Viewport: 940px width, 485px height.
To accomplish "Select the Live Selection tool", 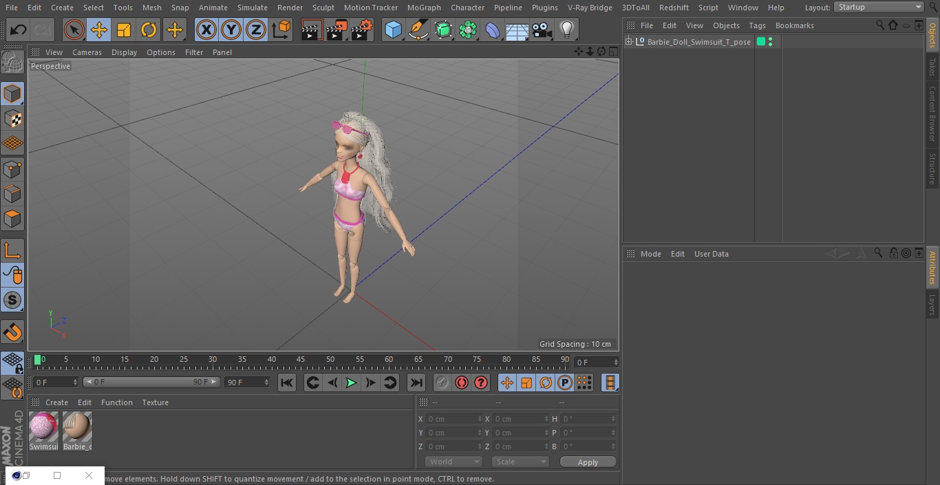I will 74,30.
